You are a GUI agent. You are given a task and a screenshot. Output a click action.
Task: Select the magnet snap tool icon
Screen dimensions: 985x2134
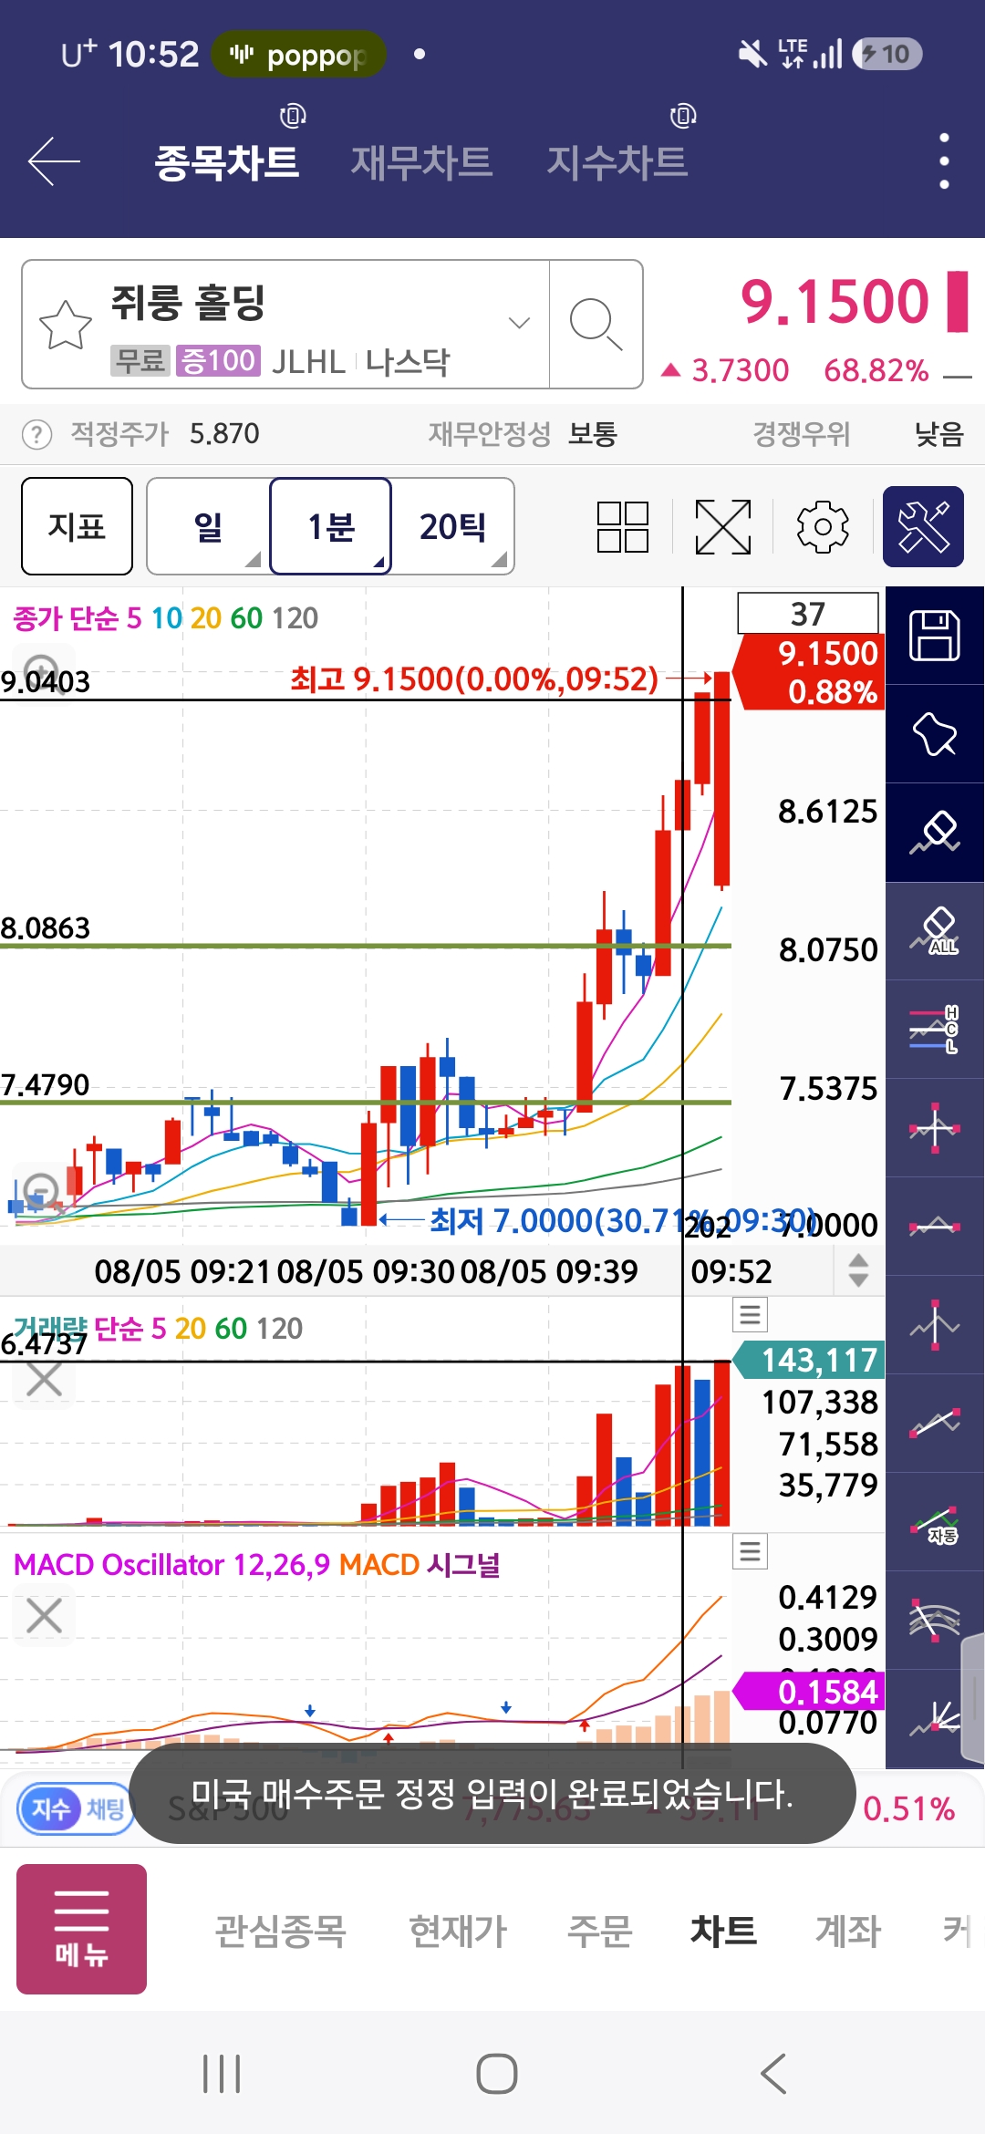tap(935, 734)
